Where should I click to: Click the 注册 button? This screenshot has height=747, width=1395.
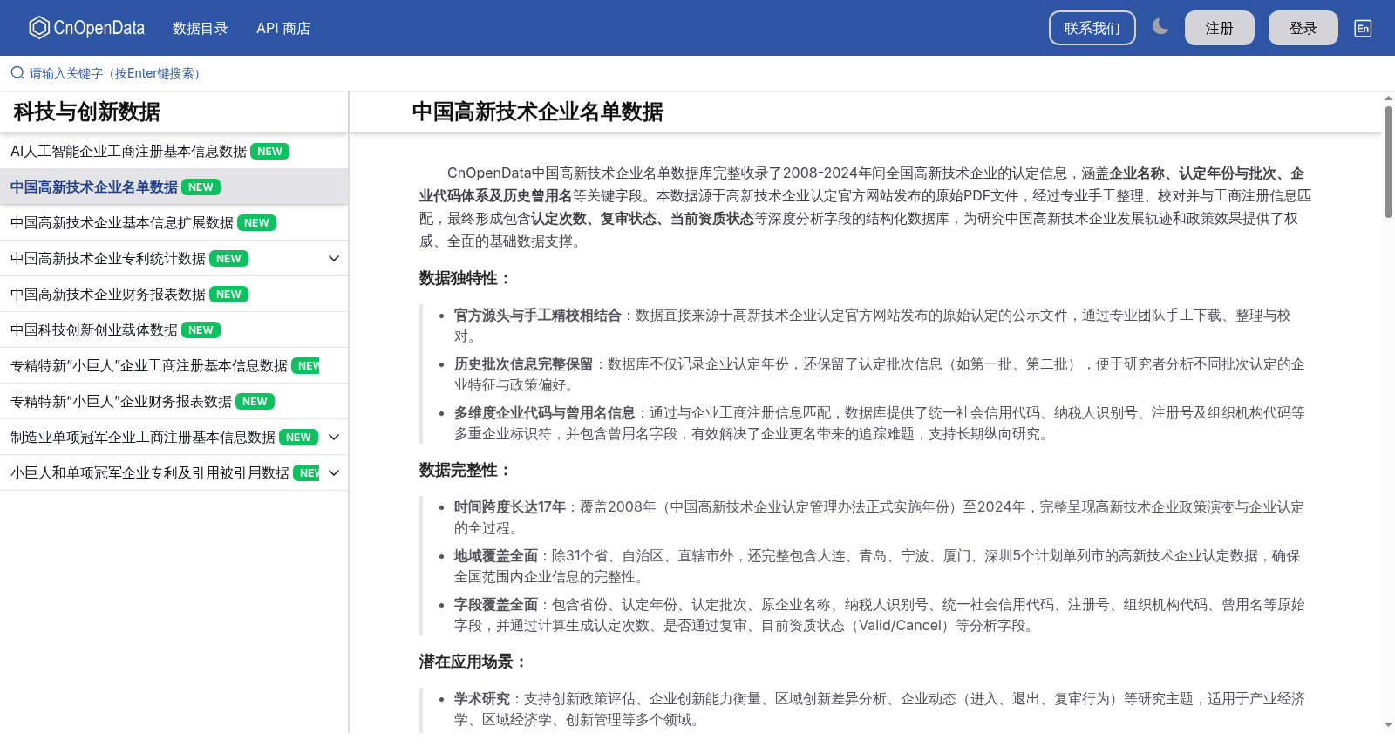click(x=1219, y=28)
